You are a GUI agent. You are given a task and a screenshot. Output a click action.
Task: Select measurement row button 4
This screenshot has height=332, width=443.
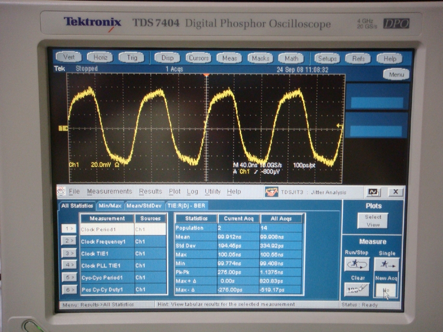[x=69, y=265]
